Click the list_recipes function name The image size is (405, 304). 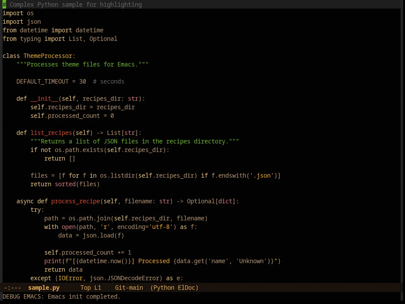(51, 133)
